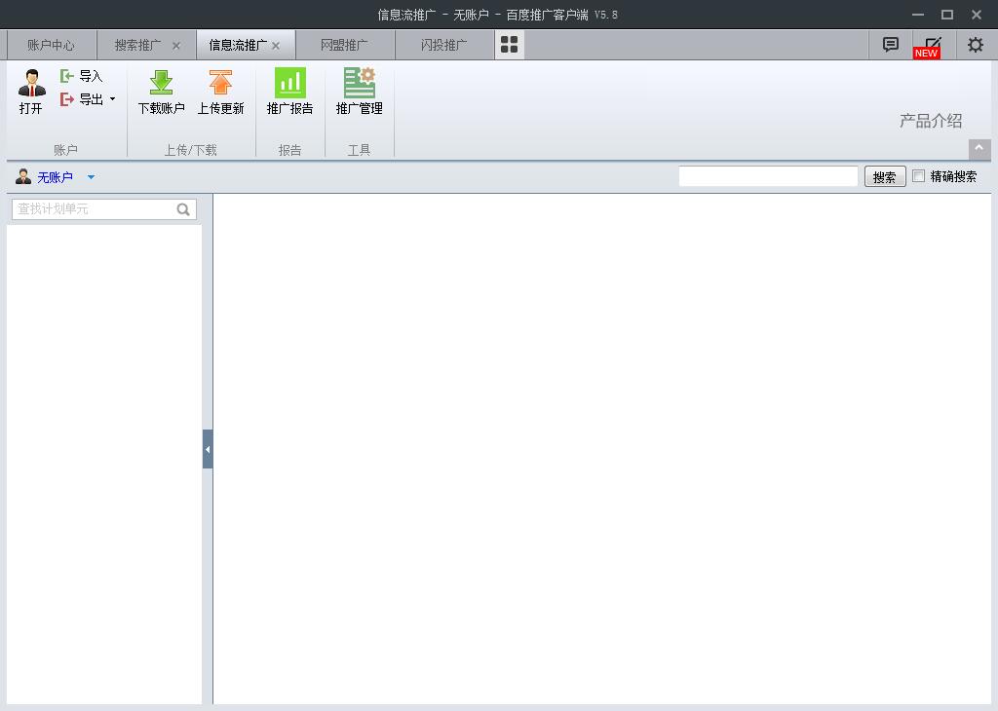998x711 pixels.
Task: Click the 无账户 account link
Action: 55,177
